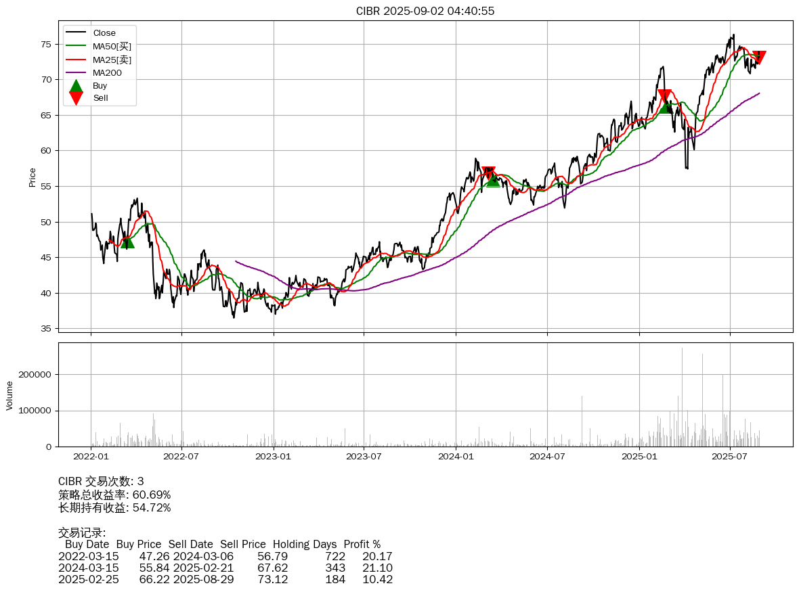The width and height of the screenshot is (799, 592).
Task: Select the MA50[买] legend label
Action: [x=112, y=46]
